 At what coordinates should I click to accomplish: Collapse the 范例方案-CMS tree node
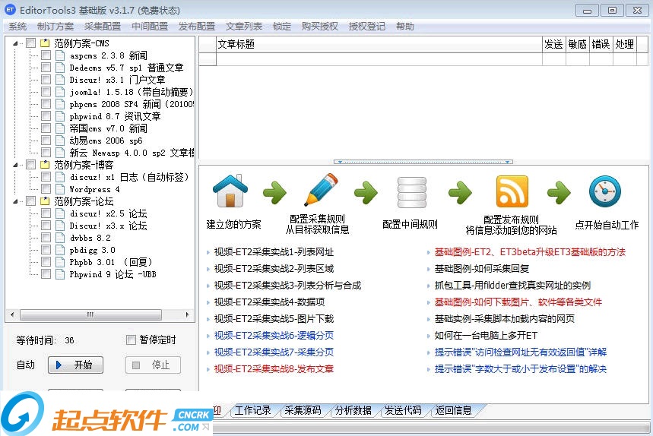15,43
